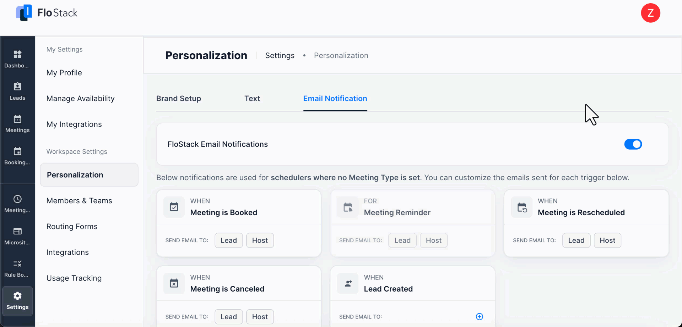
Task: Click the Meeting is Rescheduled icon
Action: click(x=522, y=207)
